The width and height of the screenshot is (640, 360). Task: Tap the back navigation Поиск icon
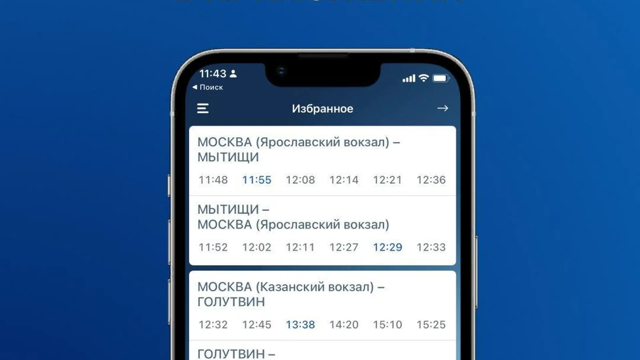pos(208,87)
